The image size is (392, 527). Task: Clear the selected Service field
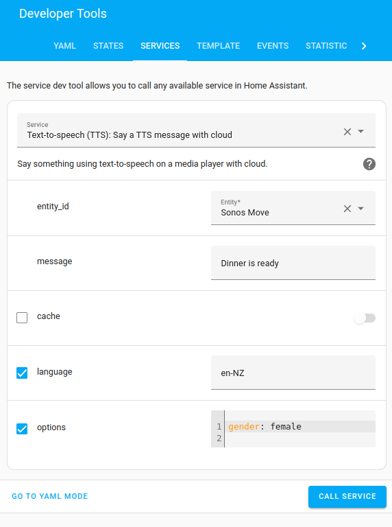coord(347,132)
